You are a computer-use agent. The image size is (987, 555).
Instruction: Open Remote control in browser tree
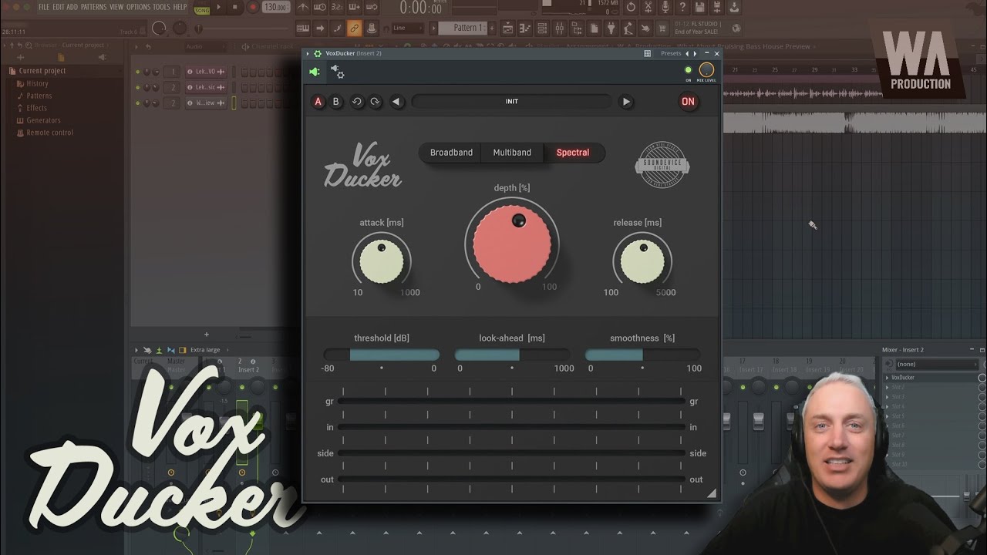click(x=49, y=133)
